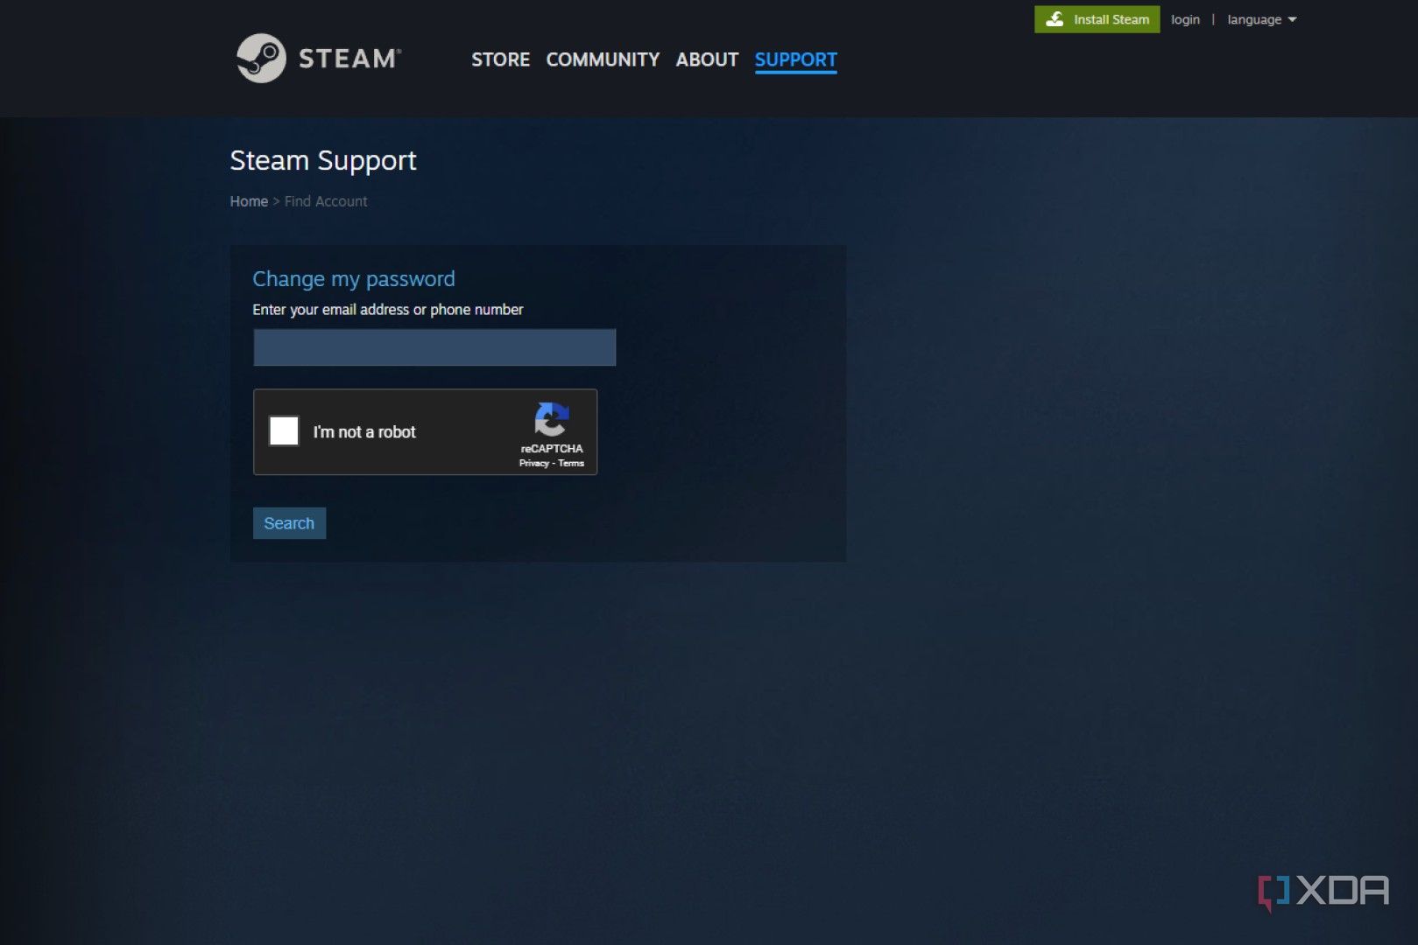Click the Find Account breadcrumb text
The height and width of the screenshot is (945, 1418).
pos(326,201)
